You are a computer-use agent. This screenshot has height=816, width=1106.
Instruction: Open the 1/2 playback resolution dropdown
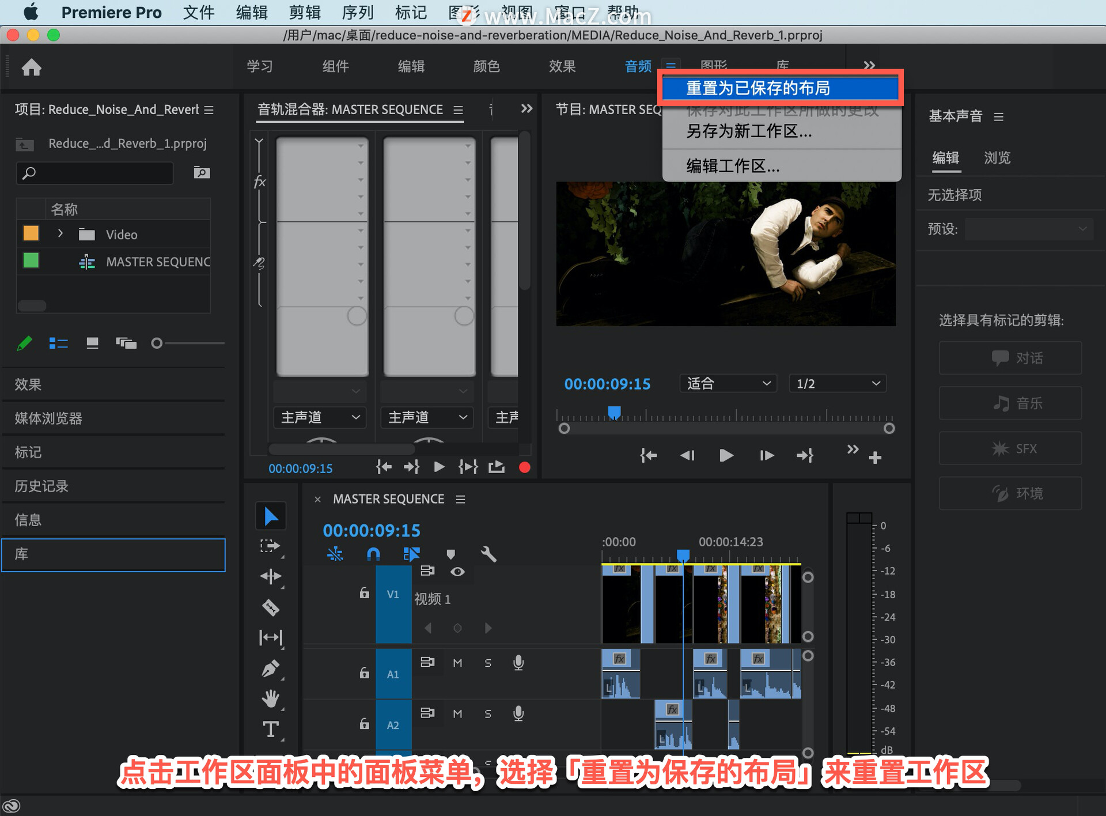837,383
